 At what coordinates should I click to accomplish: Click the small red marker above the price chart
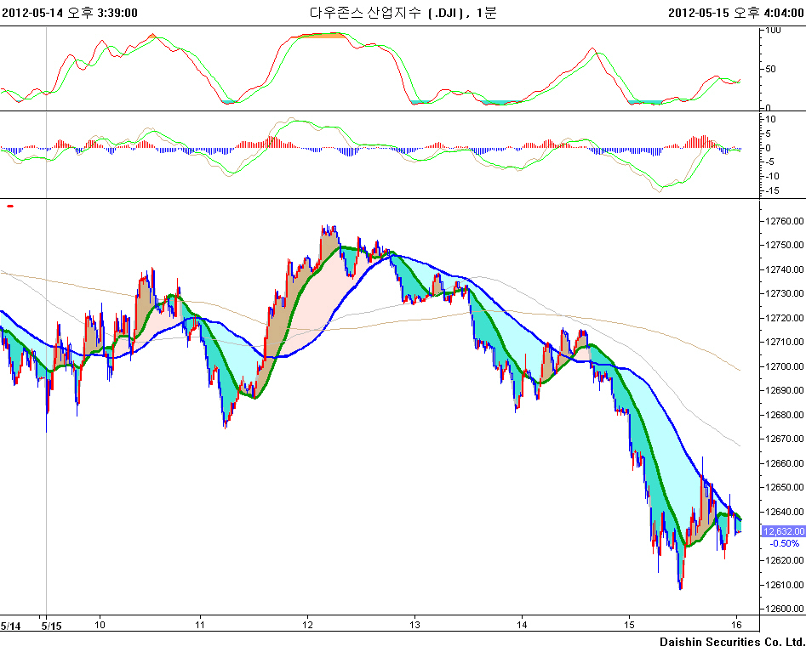click(10, 206)
